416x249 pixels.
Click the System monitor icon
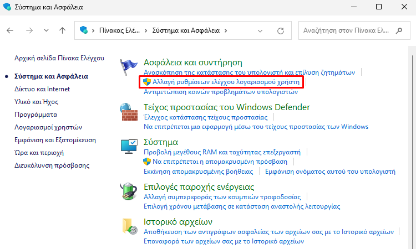tap(129, 147)
